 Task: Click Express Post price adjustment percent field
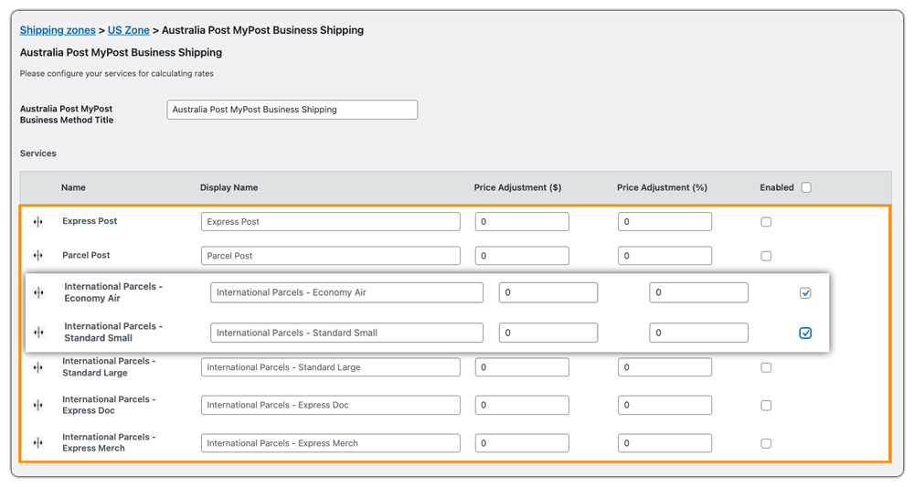(x=664, y=222)
